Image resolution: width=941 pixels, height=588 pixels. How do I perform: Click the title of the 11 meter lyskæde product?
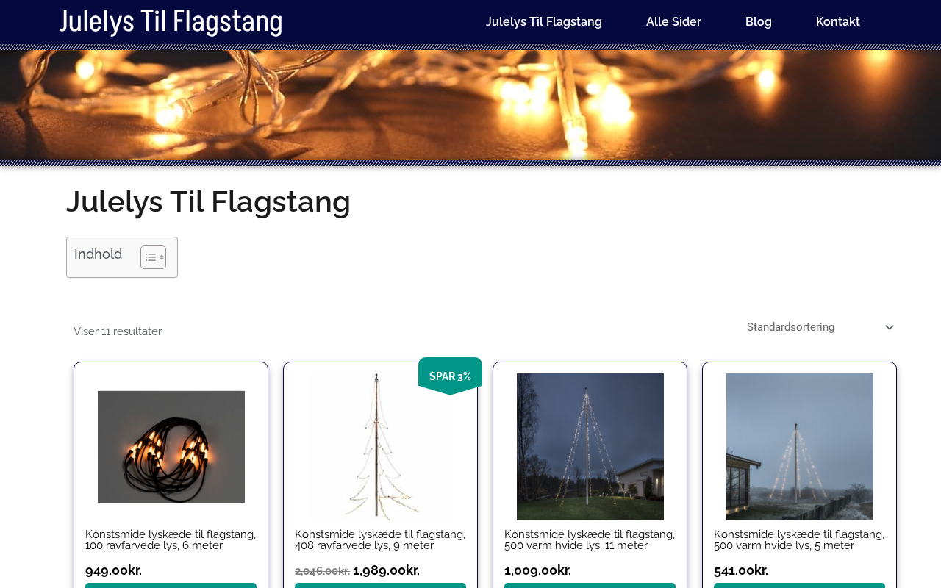click(590, 539)
